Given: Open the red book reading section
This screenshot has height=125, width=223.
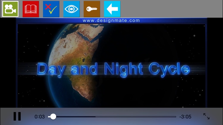Looking at the screenshot, I should (x=31, y=9).
